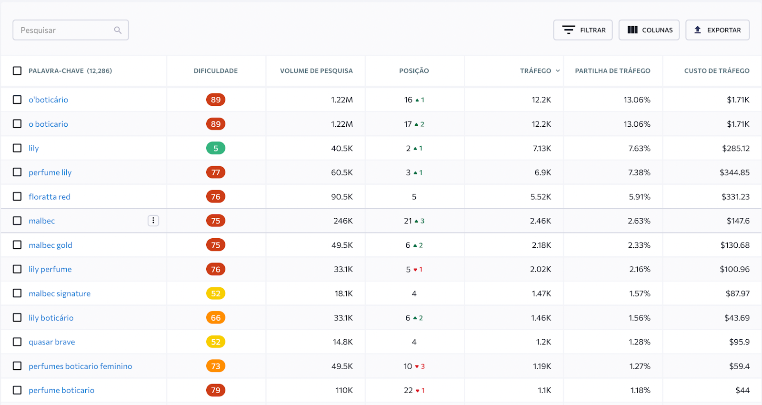Click the Exportar upload icon button
The height and width of the screenshot is (405, 762).
[717, 30]
